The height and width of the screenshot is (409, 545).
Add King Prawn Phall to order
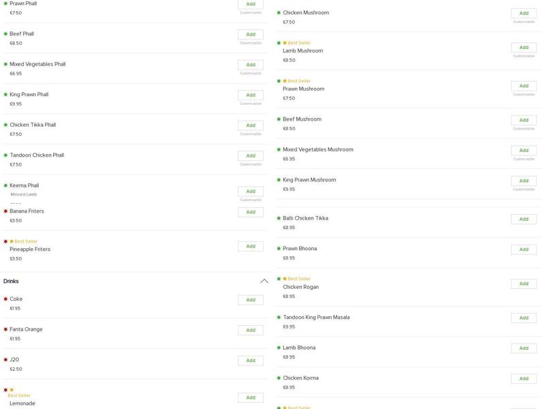tap(251, 95)
